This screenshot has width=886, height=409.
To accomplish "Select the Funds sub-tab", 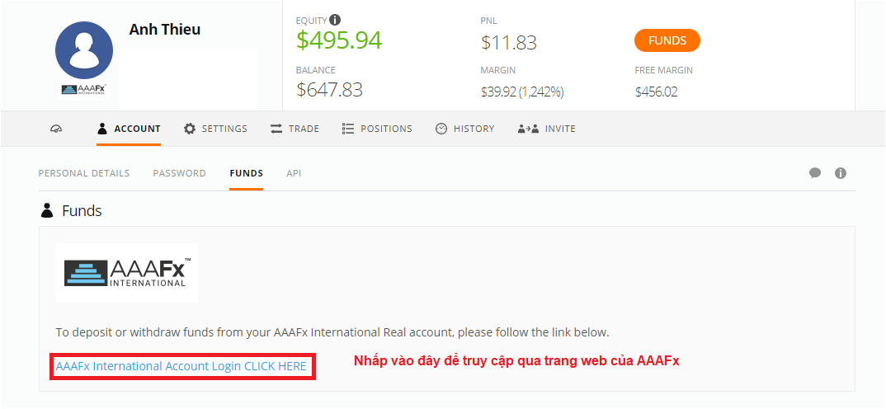I will (x=246, y=173).
